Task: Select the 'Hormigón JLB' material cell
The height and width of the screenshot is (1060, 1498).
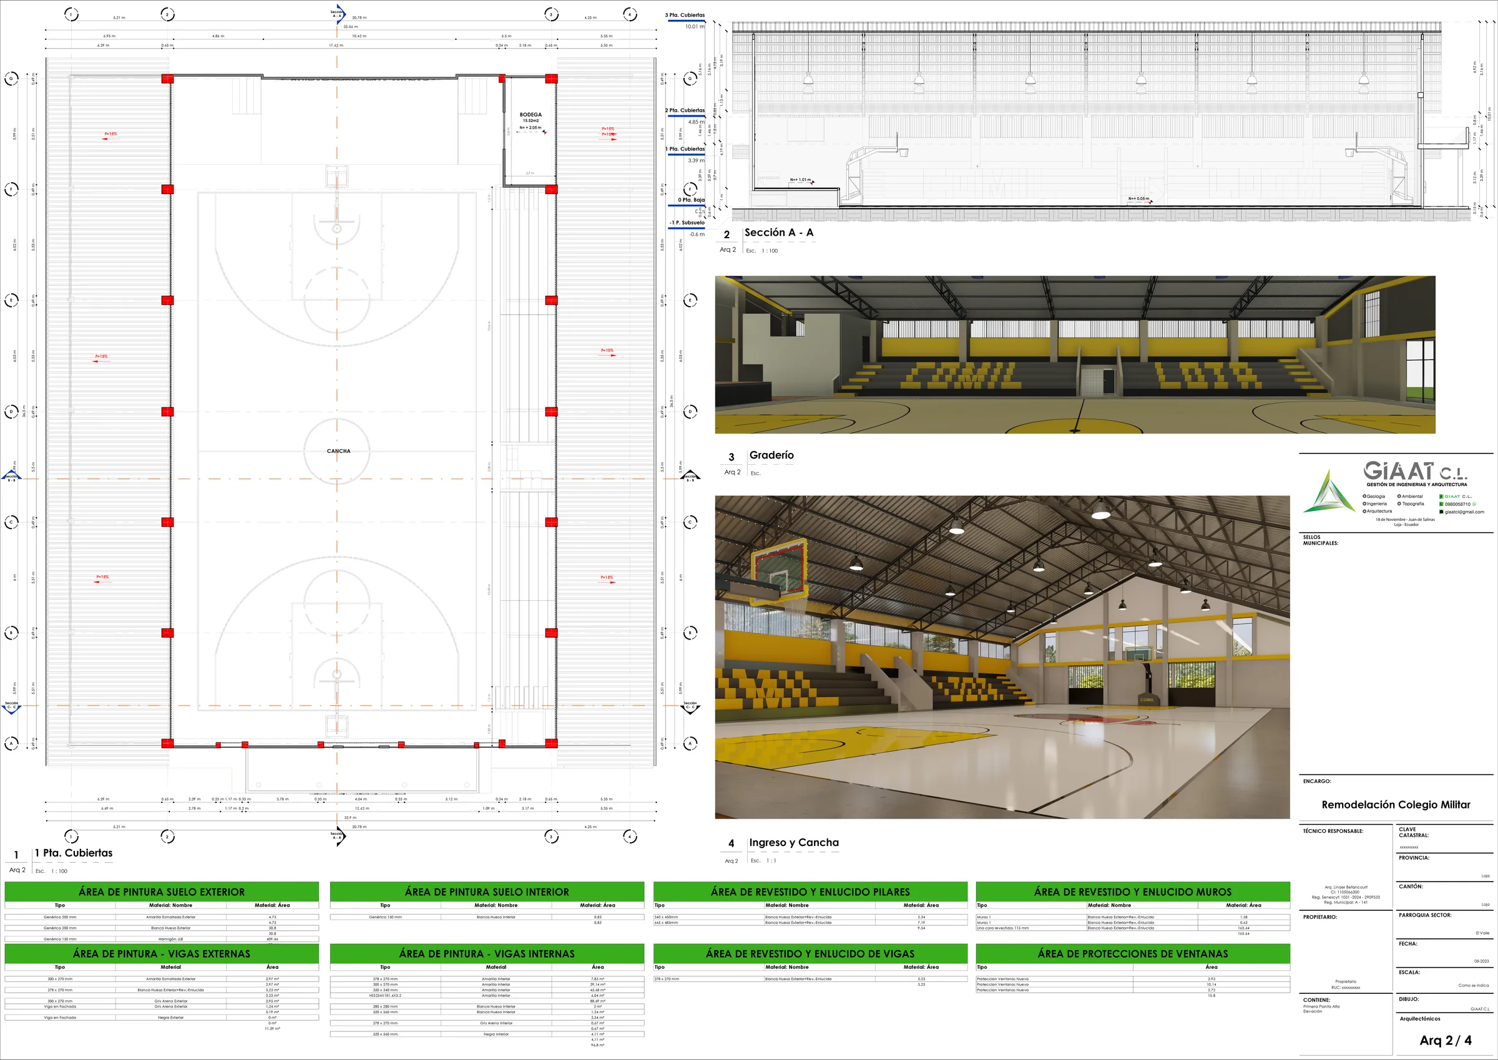Action: pos(171,939)
